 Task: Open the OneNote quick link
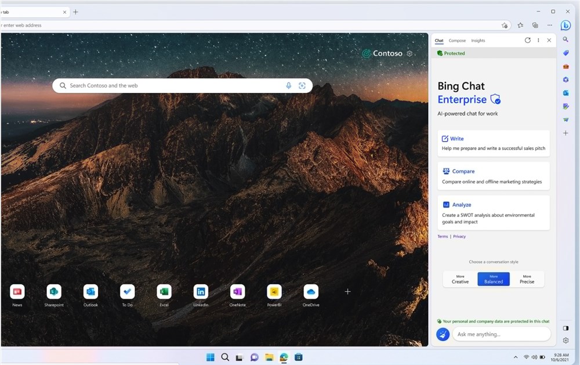(237, 295)
